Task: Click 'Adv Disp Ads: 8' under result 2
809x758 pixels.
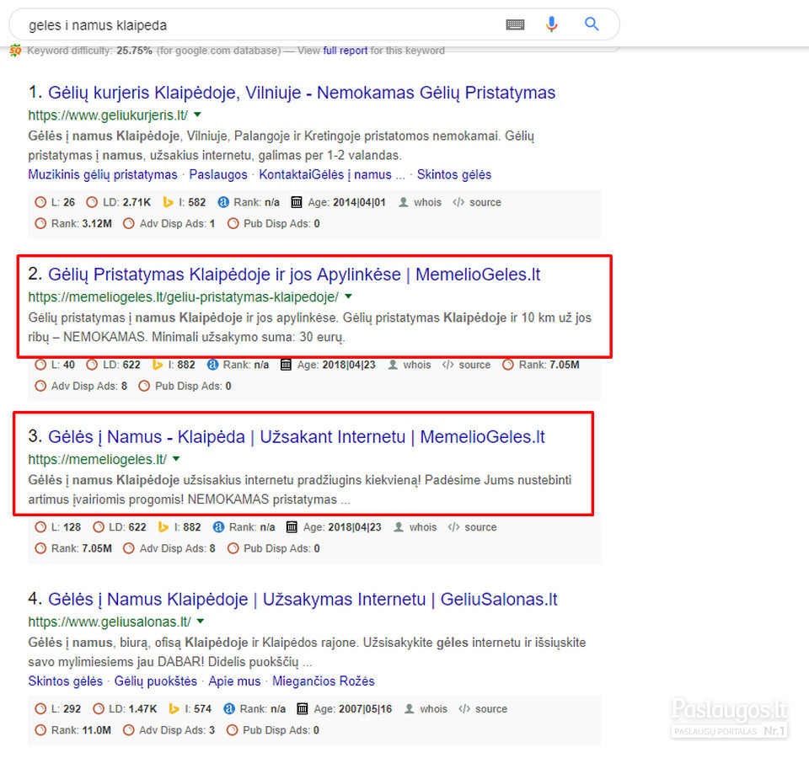Action: click(81, 386)
